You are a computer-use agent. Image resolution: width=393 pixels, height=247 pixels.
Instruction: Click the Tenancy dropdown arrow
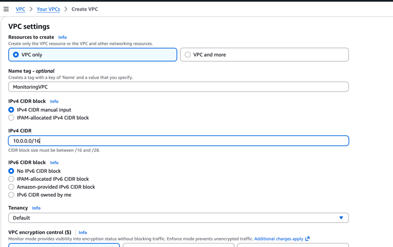click(341, 218)
